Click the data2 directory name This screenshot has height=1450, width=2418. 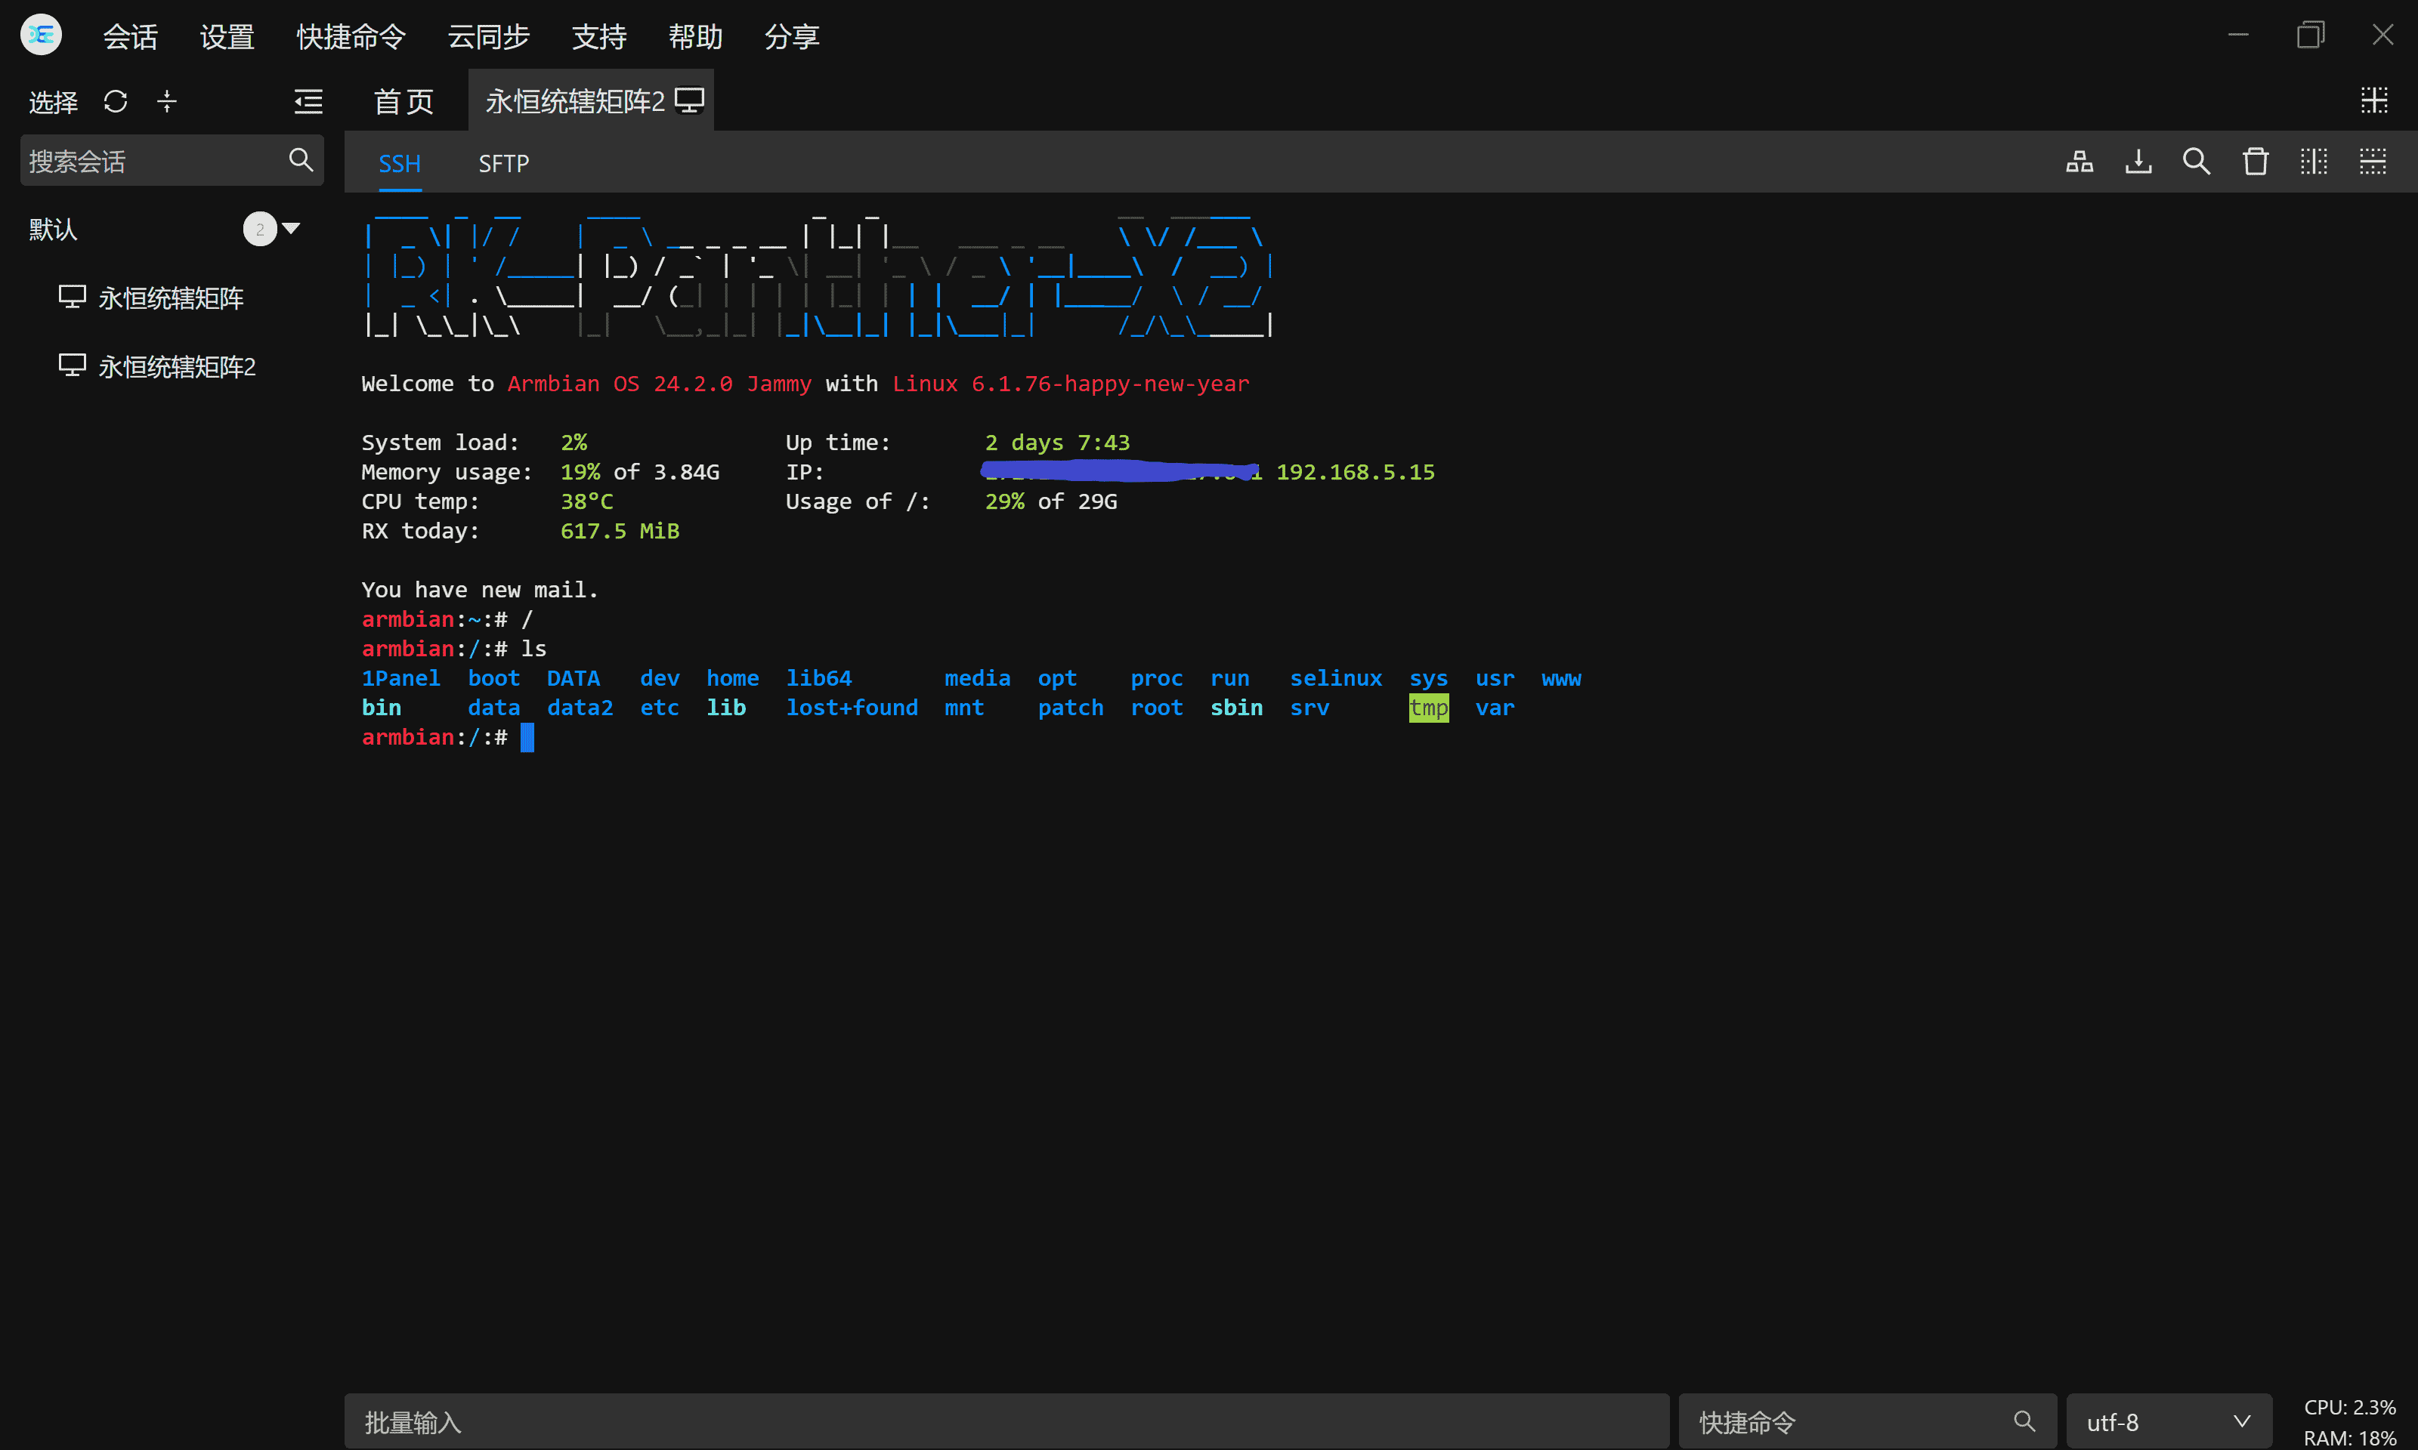click(580, 708)
